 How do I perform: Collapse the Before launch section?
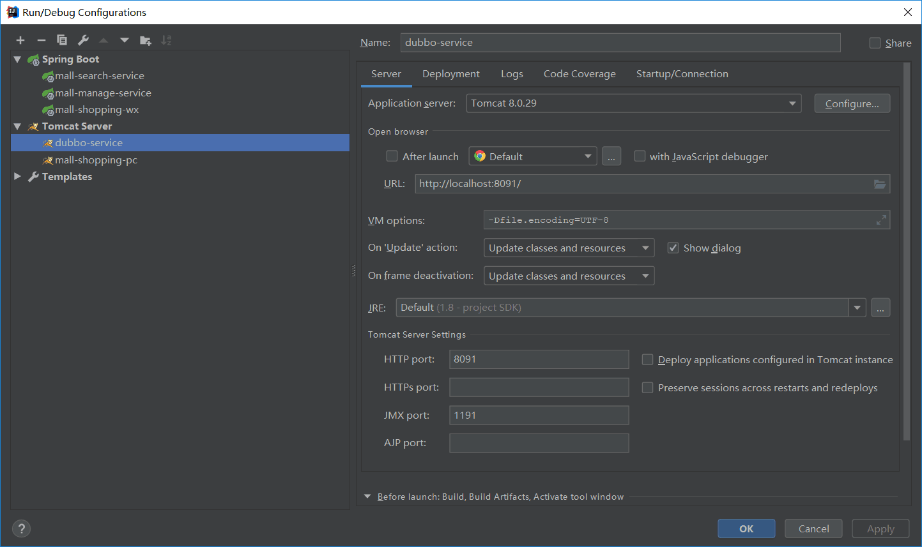pos(367,497)
